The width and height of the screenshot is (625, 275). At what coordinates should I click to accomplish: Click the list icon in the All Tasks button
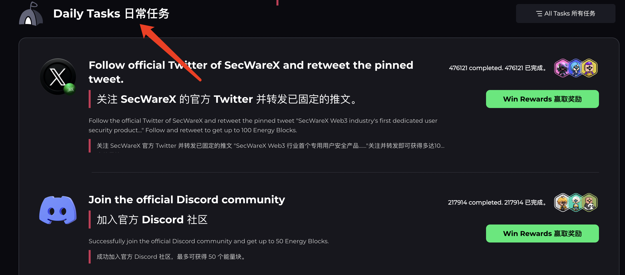point(539,13)
